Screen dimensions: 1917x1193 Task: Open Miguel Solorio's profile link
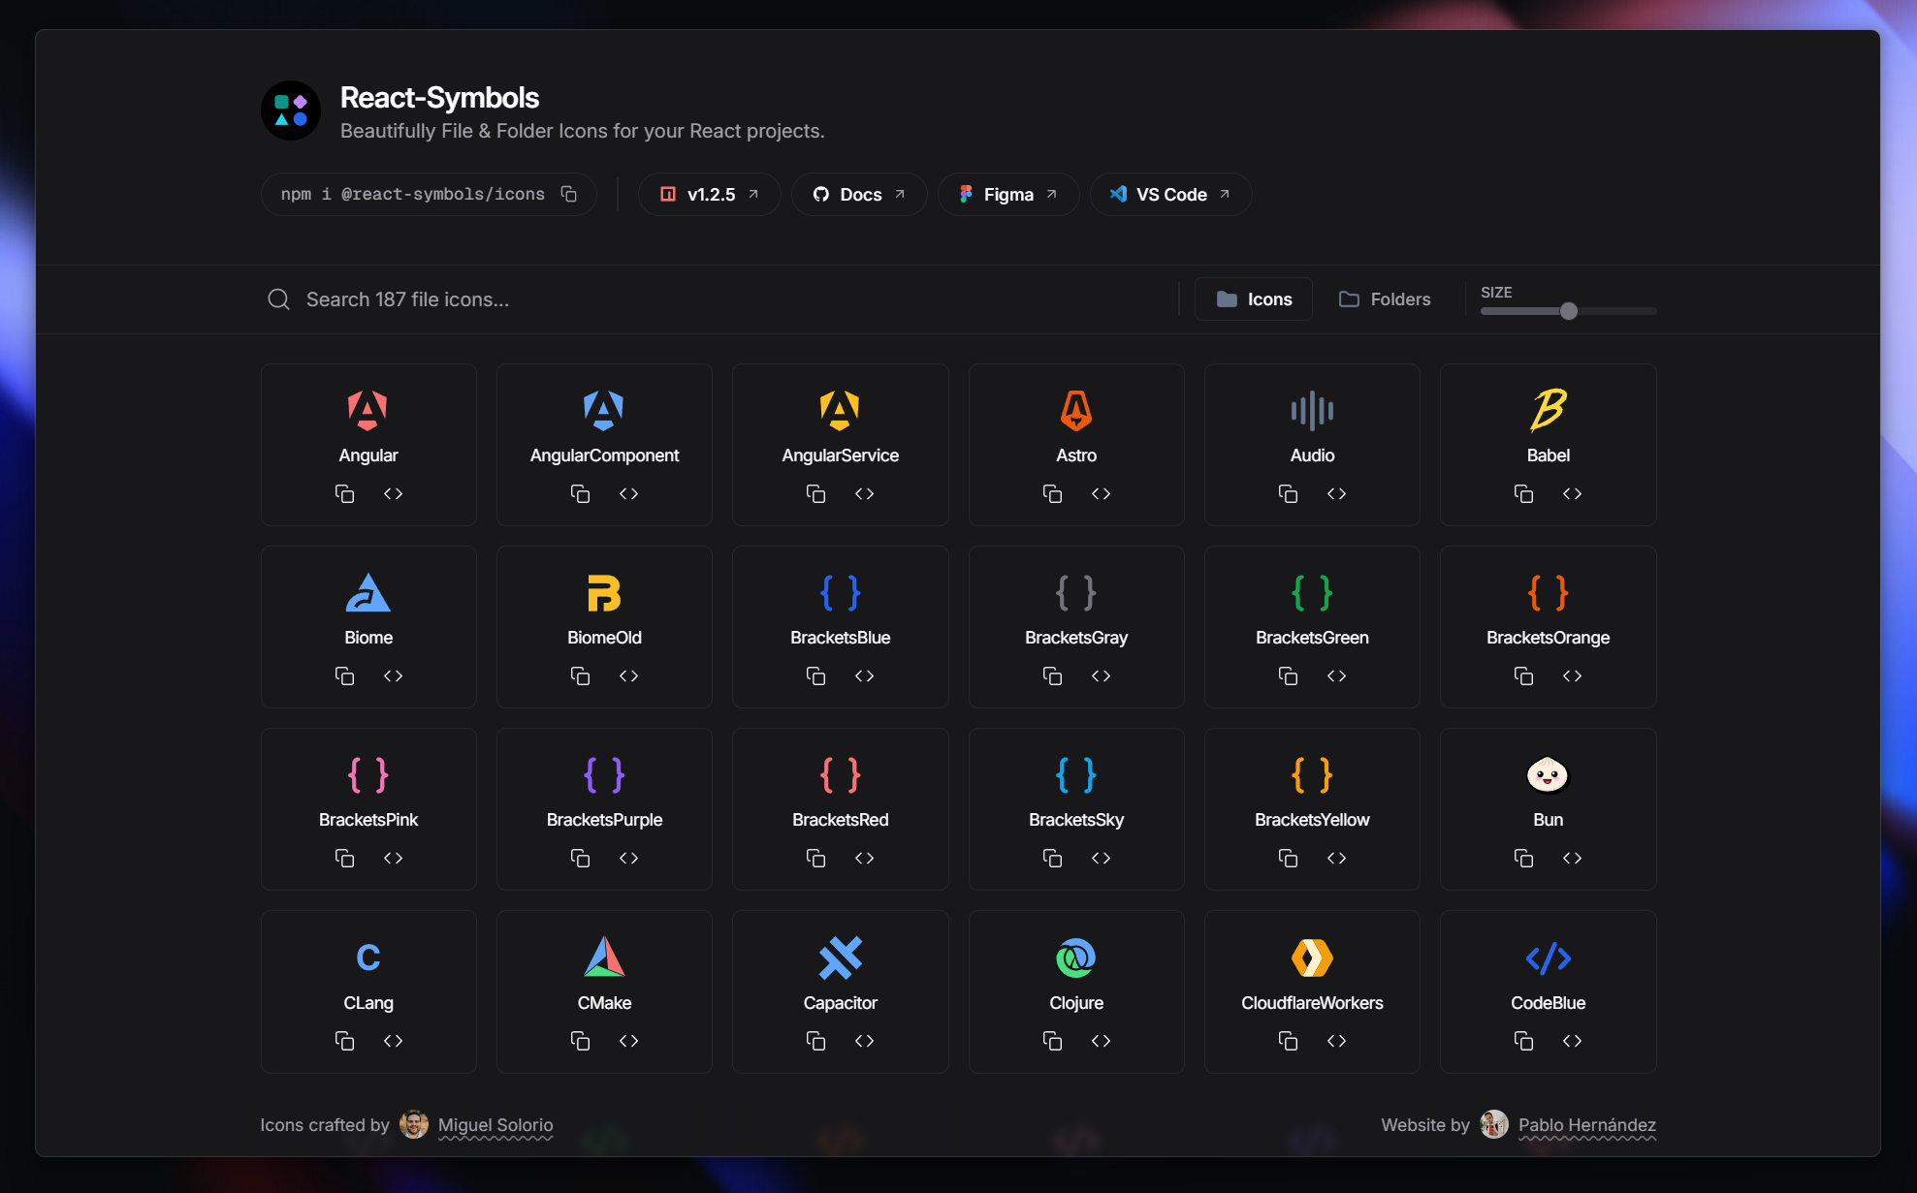click(495, 1125)
